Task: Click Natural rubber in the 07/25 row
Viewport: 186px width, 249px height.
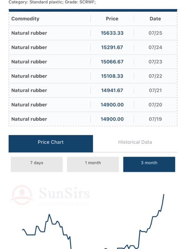Action: 29,33
